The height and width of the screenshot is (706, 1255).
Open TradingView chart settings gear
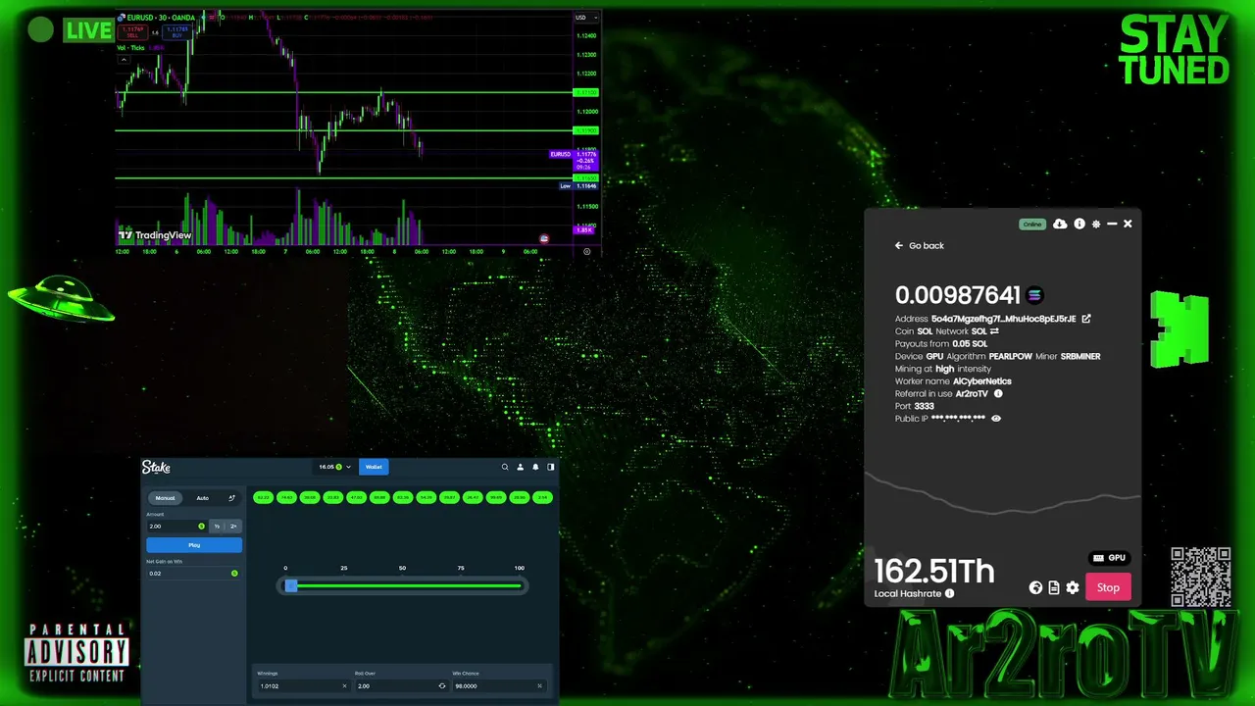click(587, 251)
